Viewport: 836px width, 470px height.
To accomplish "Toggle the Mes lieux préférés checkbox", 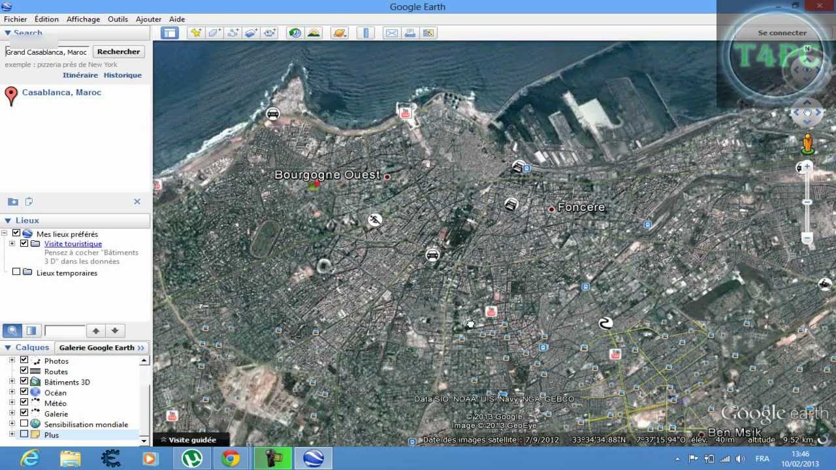I will [x=16, y=233].
